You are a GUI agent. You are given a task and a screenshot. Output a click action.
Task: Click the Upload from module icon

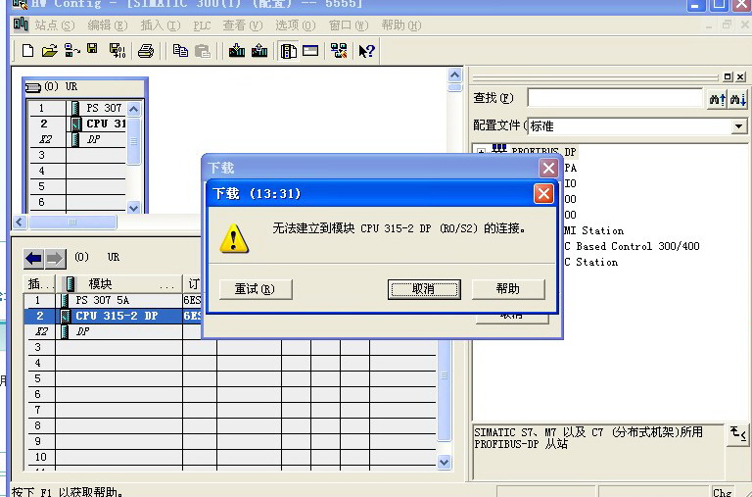(x=259, y=51)
